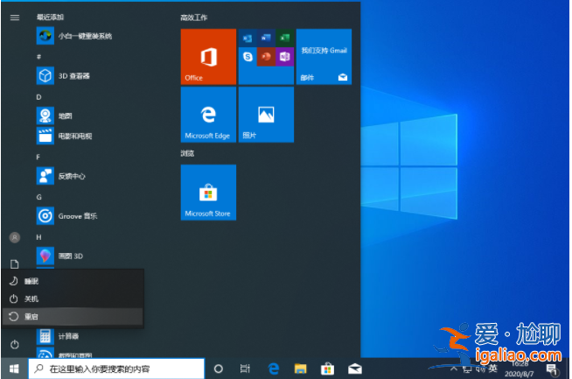Launch Microsoft Edge tile
The image size is (572, 379).
[208, 115]
